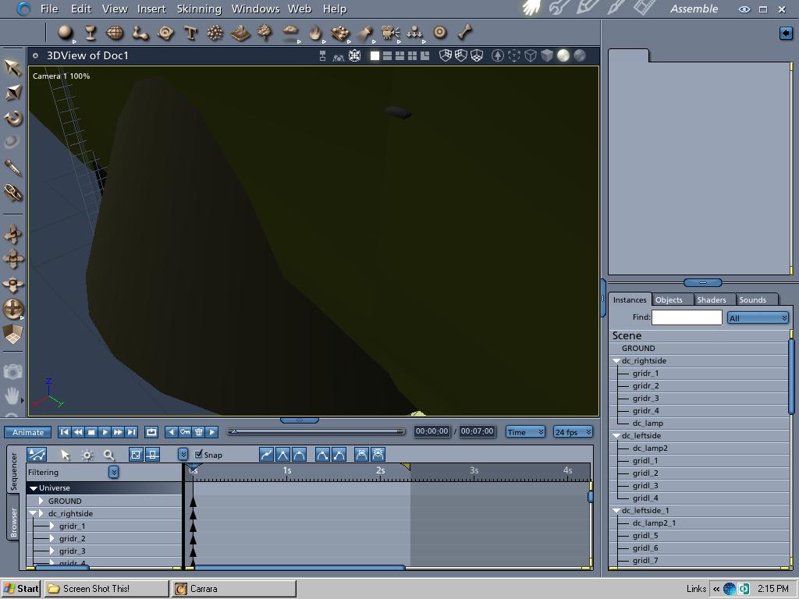This screenshot has width=799, height=599.
Task: Select the goblet spline object tool
Action: [x=91, y=33]
